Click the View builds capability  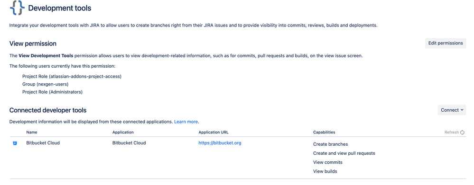[325, 171]
